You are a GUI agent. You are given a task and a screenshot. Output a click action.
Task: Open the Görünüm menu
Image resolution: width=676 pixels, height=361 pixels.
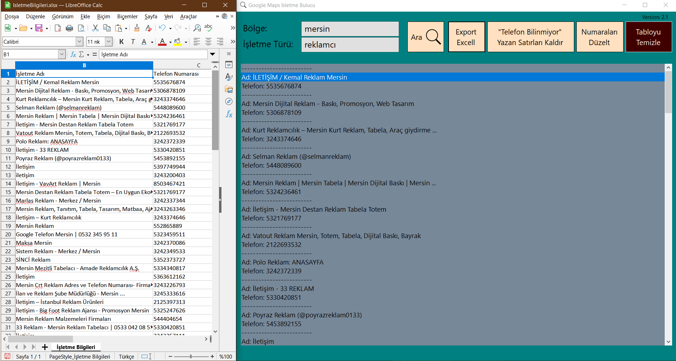pyautogui.click(x=63, y=17)
